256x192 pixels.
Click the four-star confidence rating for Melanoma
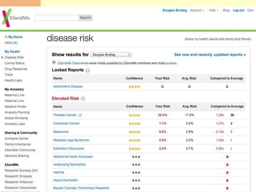coord(134,132)
